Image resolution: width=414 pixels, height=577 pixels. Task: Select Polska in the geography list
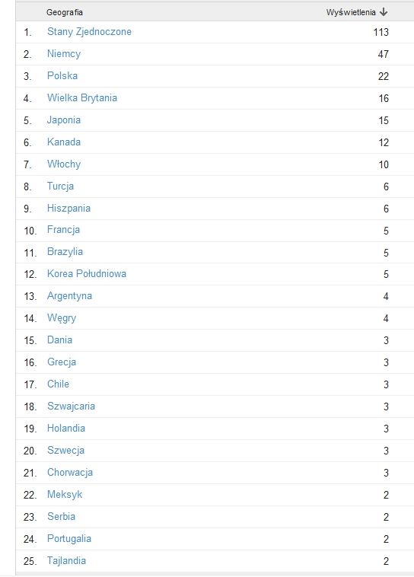click(62, 76)
